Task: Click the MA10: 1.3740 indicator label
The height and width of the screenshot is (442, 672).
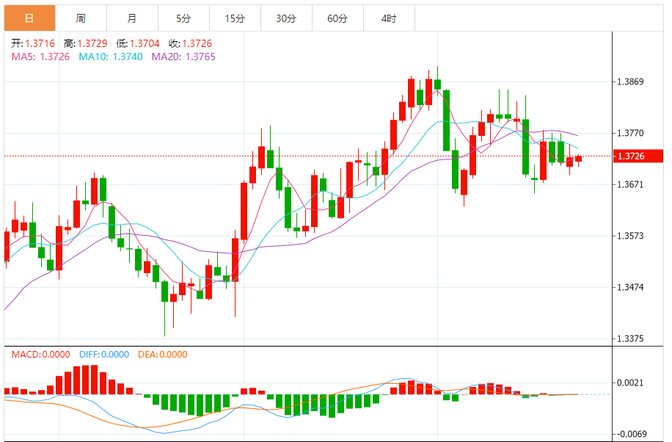Action: tap(111, 57)
